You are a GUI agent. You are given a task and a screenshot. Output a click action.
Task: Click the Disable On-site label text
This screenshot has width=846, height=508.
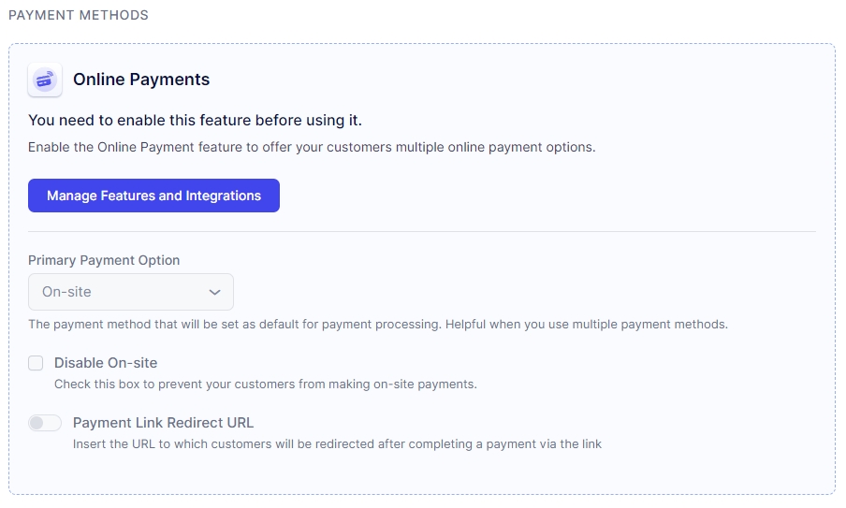(x=106, y=363)
